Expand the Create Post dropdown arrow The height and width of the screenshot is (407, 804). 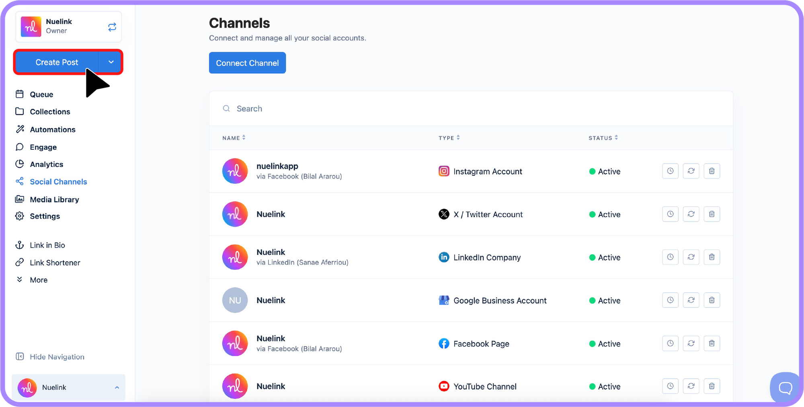pos(111,62)
